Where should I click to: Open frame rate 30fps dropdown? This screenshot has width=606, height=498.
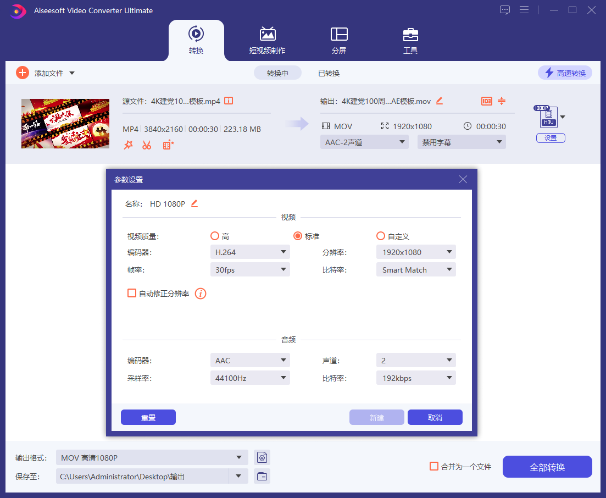tap(250, 269)
